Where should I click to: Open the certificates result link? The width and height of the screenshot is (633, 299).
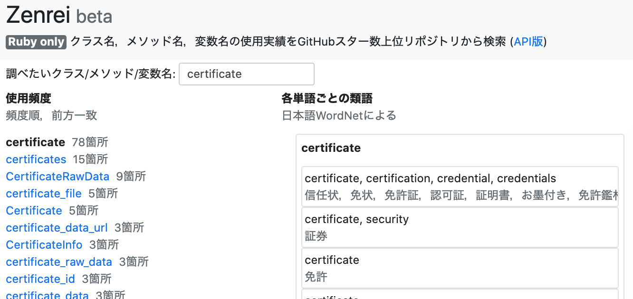coord(36,159)
